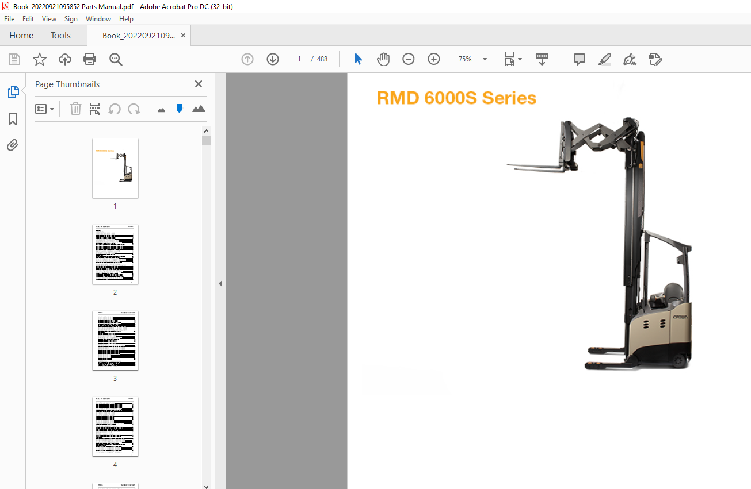Open the find text magnifier tool
The height and width of the screenshot is (489, 751).
point(116,59)
